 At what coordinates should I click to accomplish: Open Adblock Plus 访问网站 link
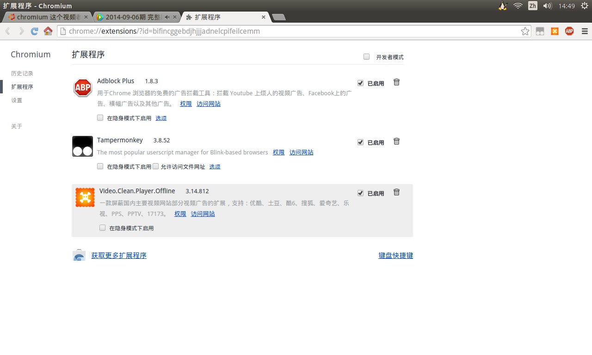(209, 104)
